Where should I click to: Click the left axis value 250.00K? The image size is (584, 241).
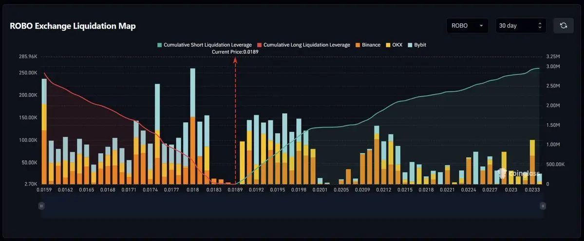point(28,73)
